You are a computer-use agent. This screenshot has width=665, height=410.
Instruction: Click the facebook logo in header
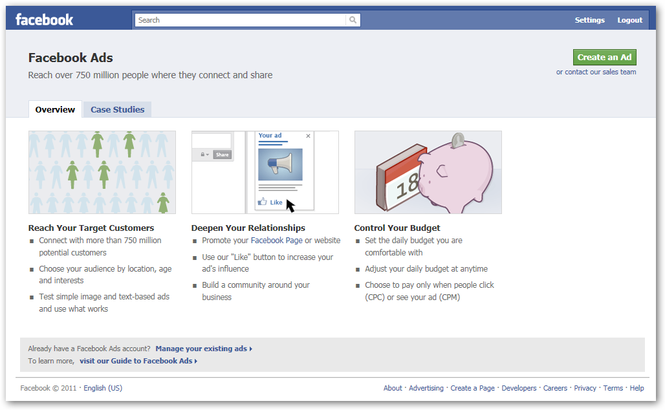click(44, 19)
